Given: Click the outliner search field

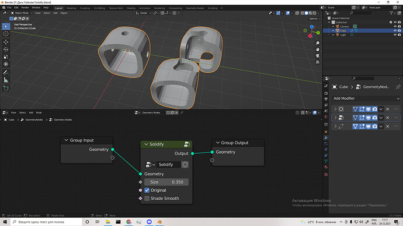Looking at the screenshot, I should coord(360,13).
